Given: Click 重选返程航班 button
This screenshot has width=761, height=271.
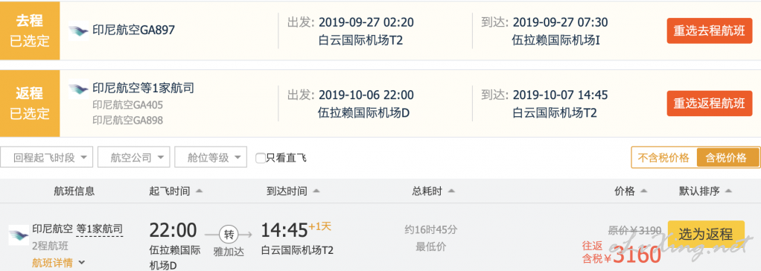Looking at the screenshot, I should 709,103.
